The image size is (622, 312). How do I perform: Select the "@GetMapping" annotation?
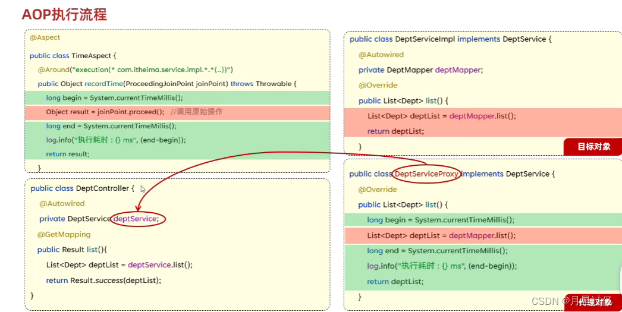pos(64,235)
